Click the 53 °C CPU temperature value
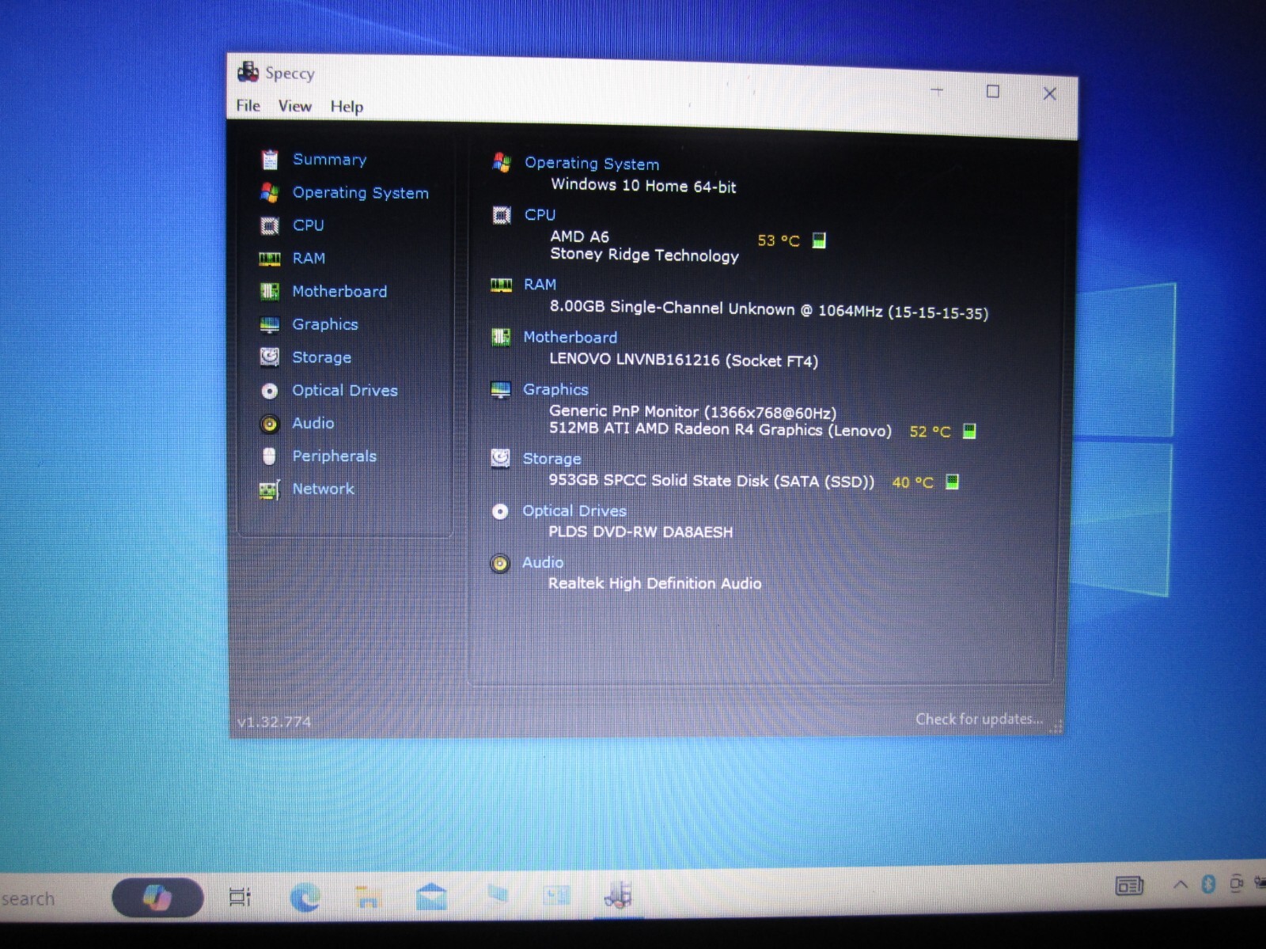Screen dimensions: 1266x949 (779, 240)
